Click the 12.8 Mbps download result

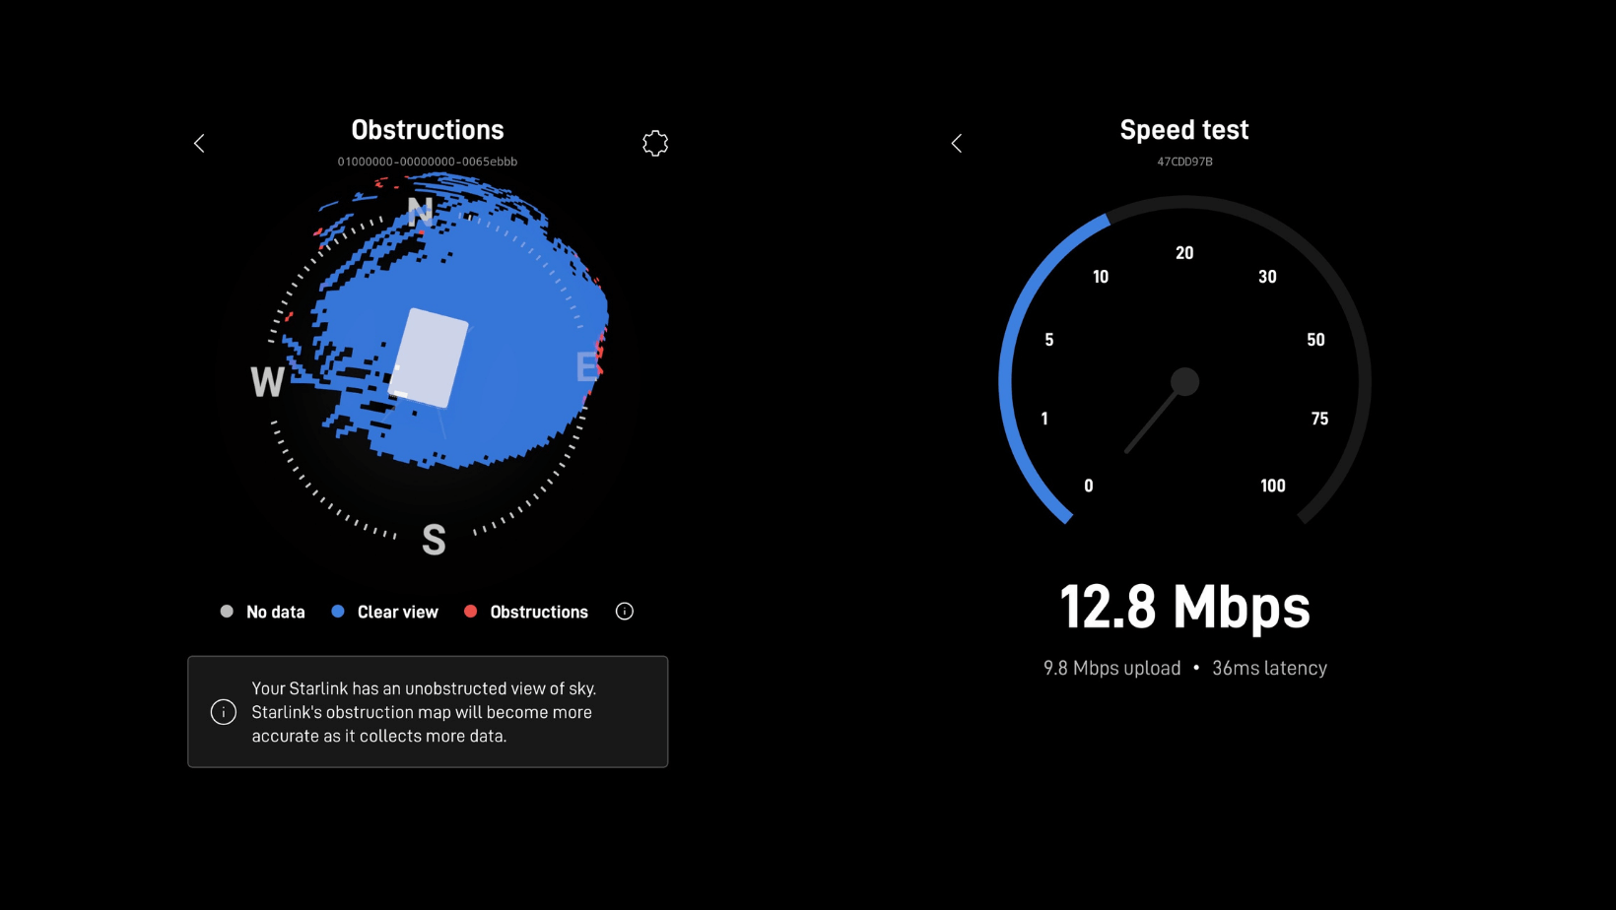point(1184,607)
